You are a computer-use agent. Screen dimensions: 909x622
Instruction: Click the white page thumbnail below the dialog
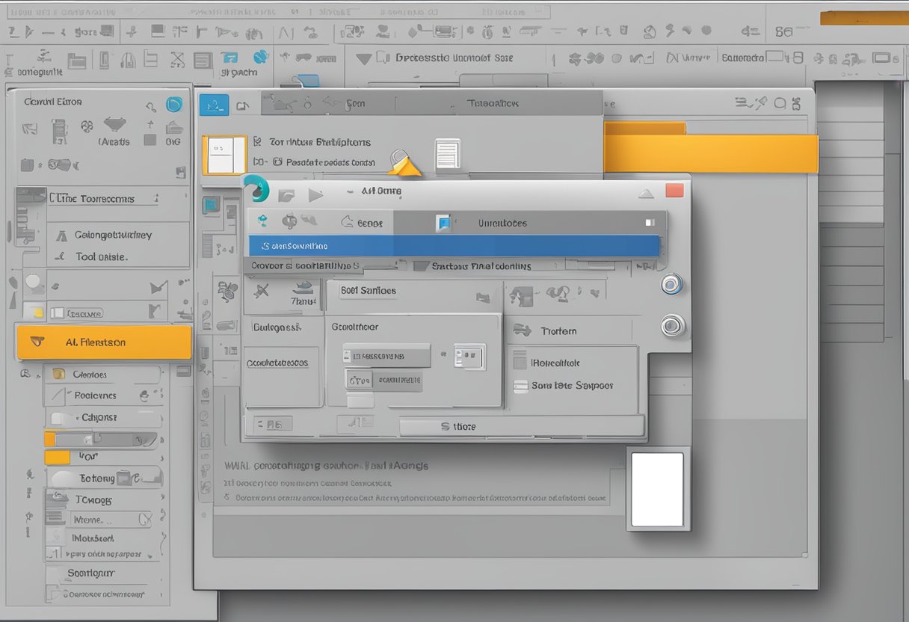(657, 489)
